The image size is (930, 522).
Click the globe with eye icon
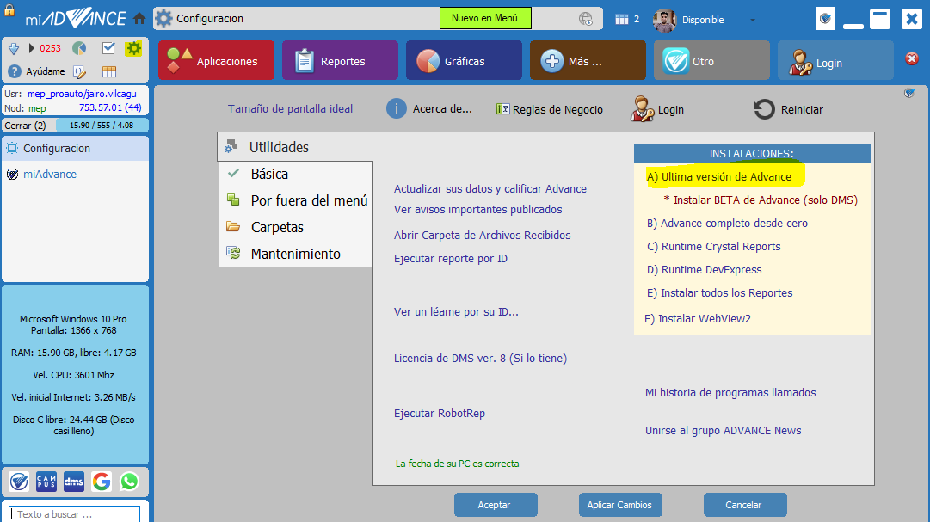coord(585,19)
